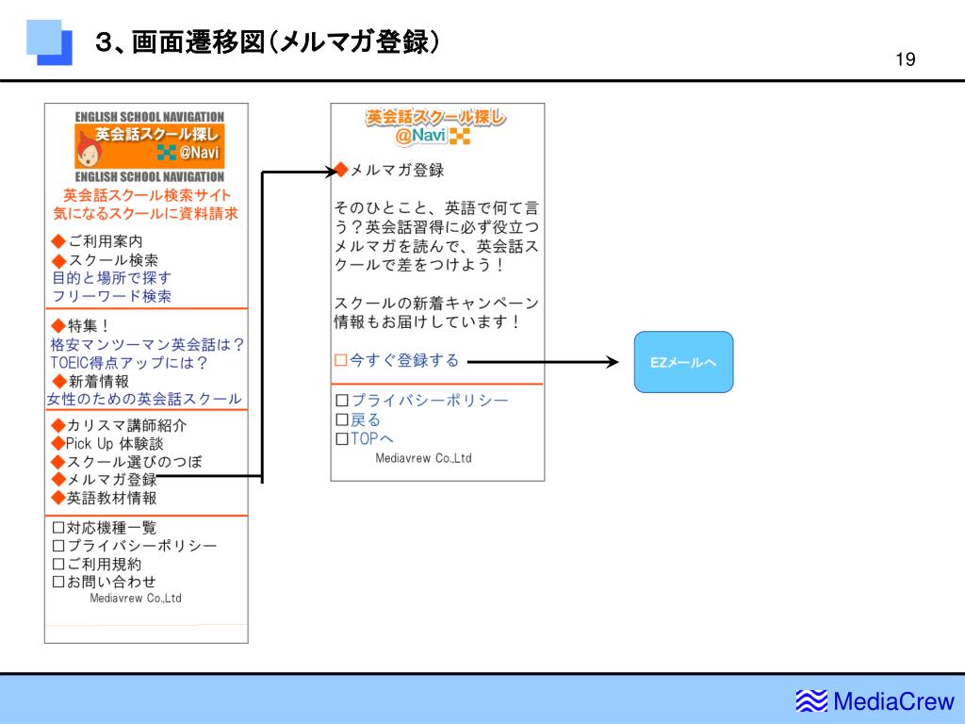Open TOEIC得点アップには？ link

tap(128, 363)
